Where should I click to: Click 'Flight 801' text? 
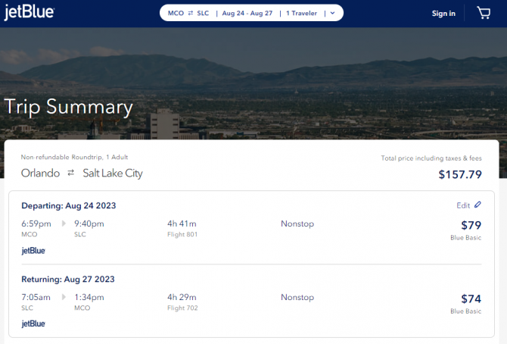click(182, 234)
